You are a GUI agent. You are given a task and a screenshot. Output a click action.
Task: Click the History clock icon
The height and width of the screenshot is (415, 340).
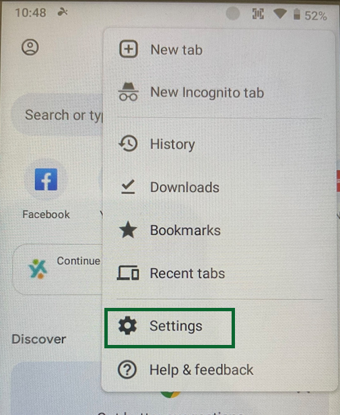pyautogui.click(x=128, y=143)
